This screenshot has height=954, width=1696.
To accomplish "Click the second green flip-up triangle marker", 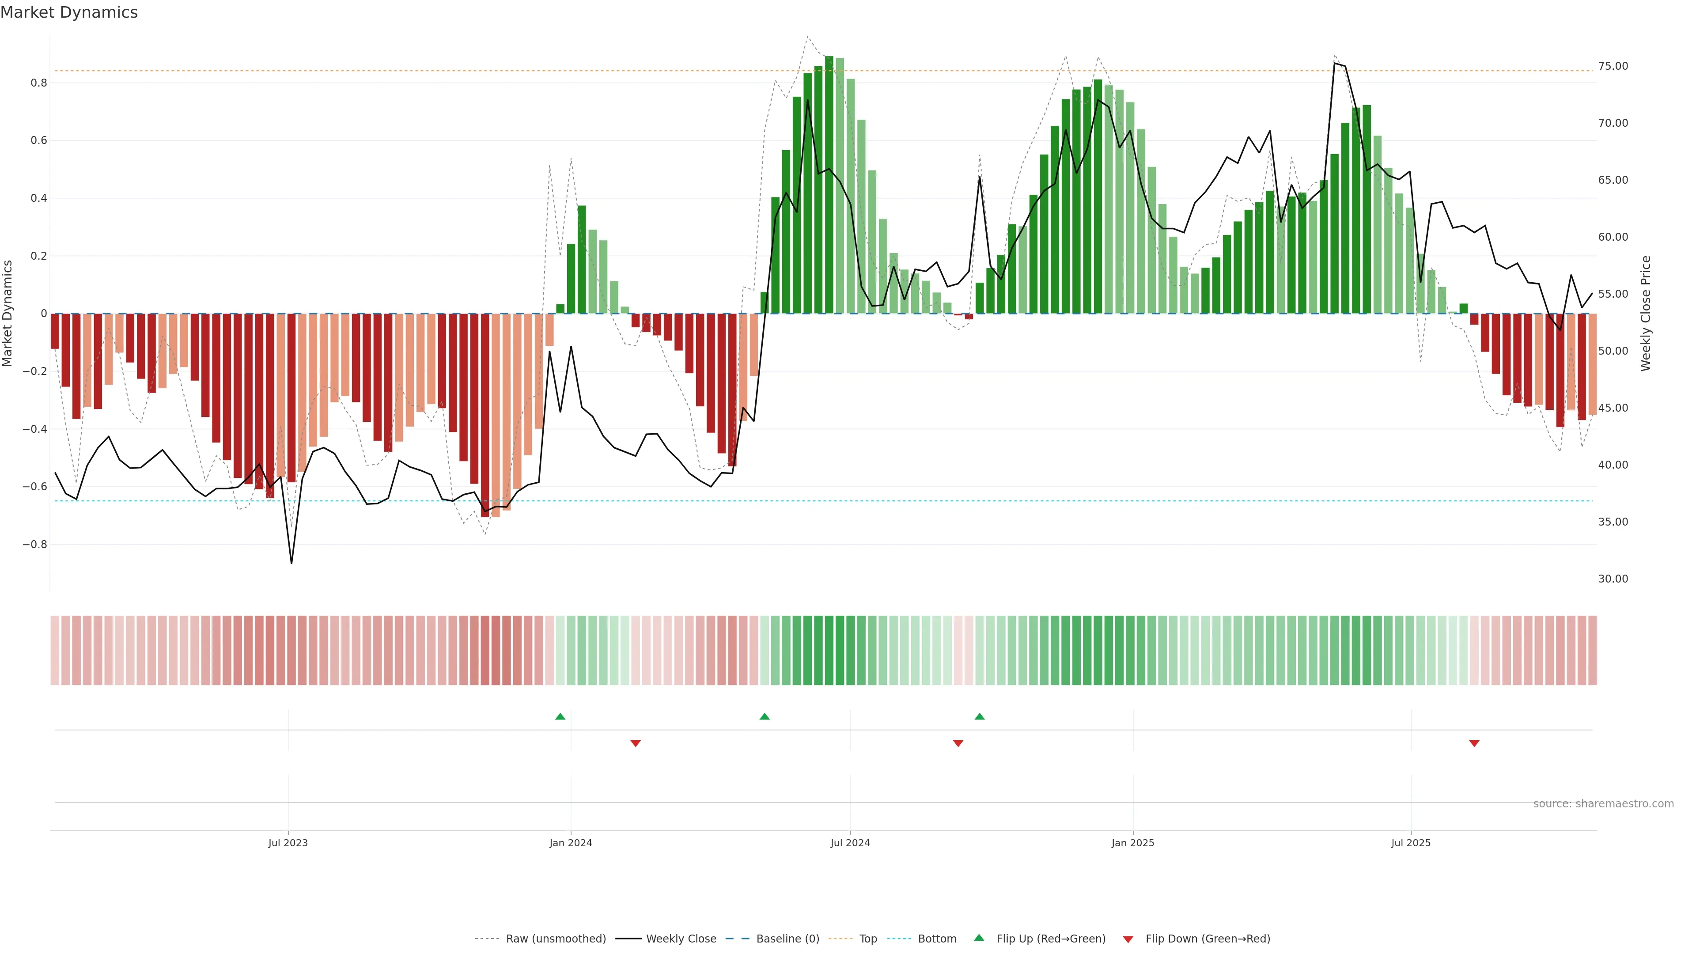I will click(x=765, y=716).
